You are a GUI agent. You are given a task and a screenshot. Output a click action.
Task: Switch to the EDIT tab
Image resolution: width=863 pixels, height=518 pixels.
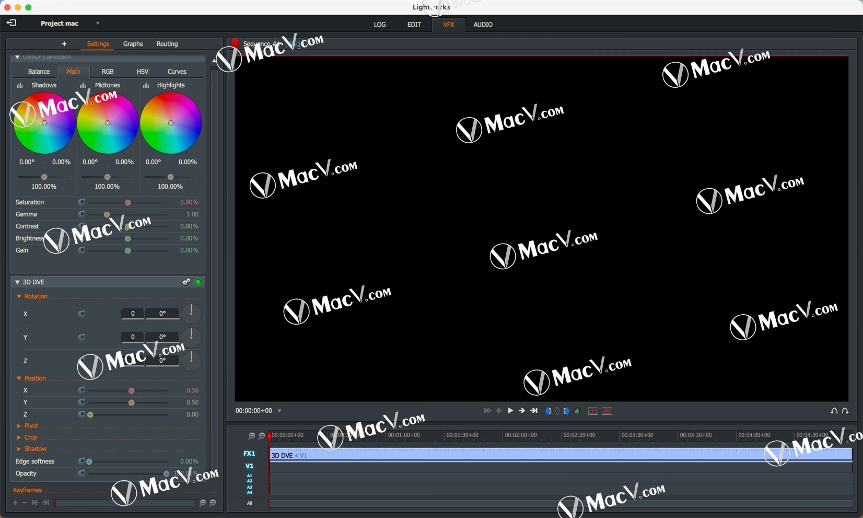414,25
